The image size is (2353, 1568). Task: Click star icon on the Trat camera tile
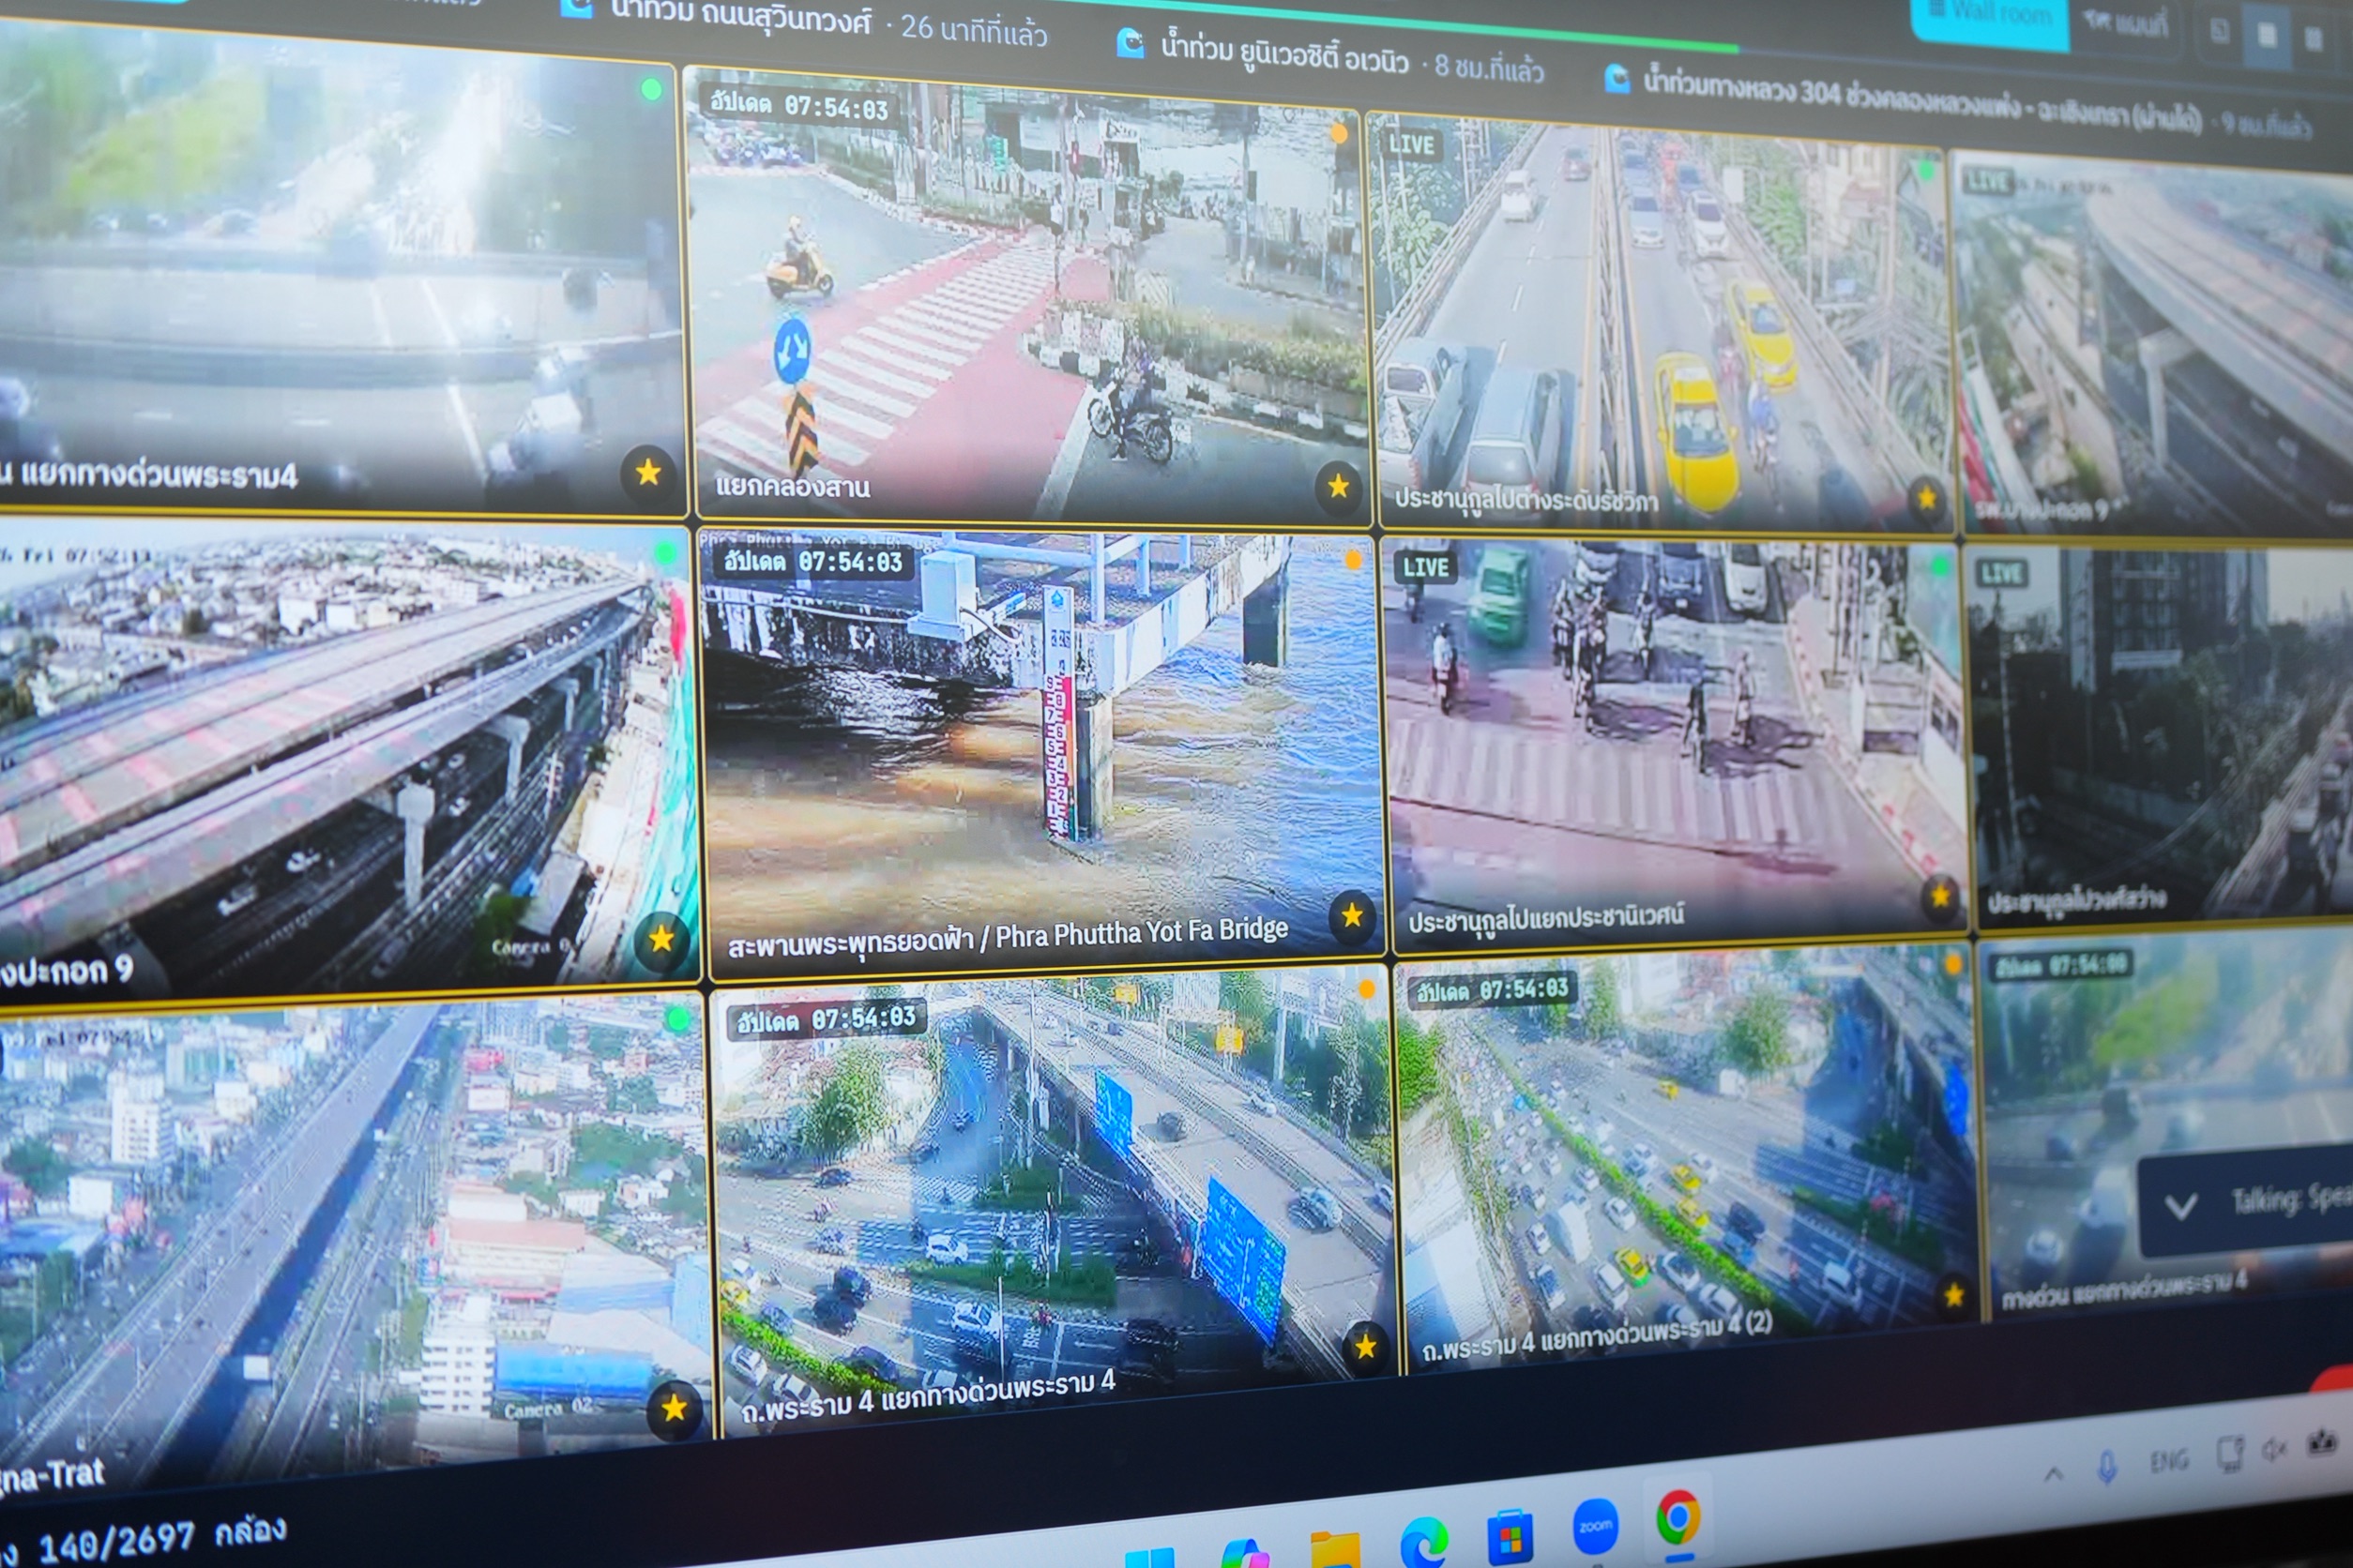[675, 1408]
